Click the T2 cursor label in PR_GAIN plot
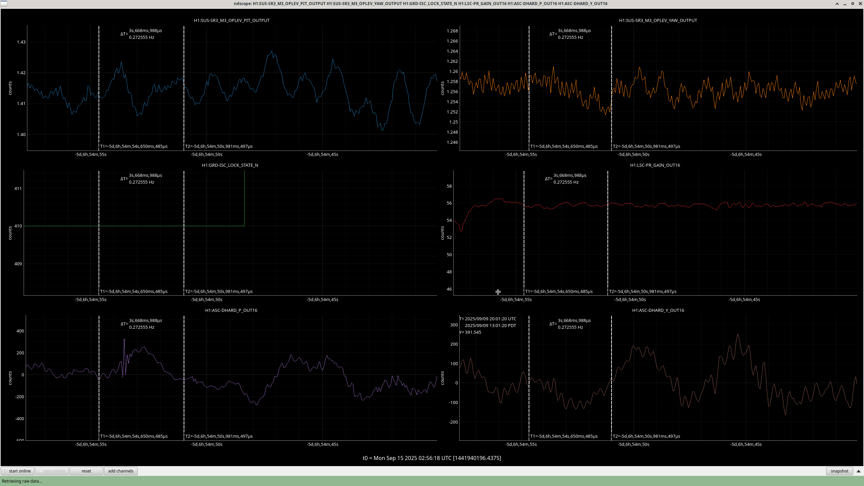864x486 pixels. click(642, 291)
